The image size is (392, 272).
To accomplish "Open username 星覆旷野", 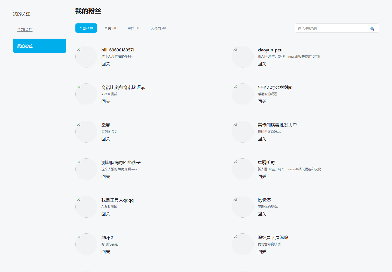I will click(266, 163).
